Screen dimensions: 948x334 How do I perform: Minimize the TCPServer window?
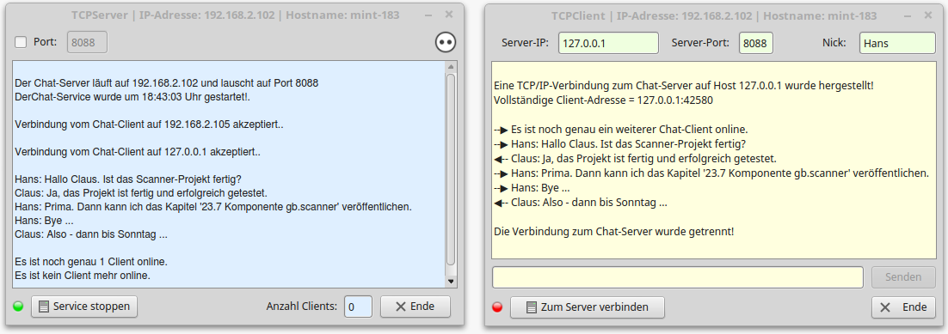(428, 15)
